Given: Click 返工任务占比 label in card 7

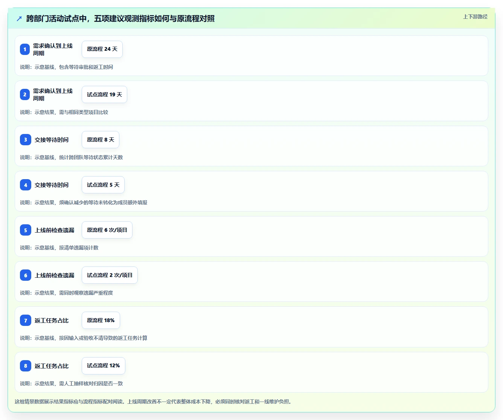Looking at the screenshot, I should tap(52, 320).
